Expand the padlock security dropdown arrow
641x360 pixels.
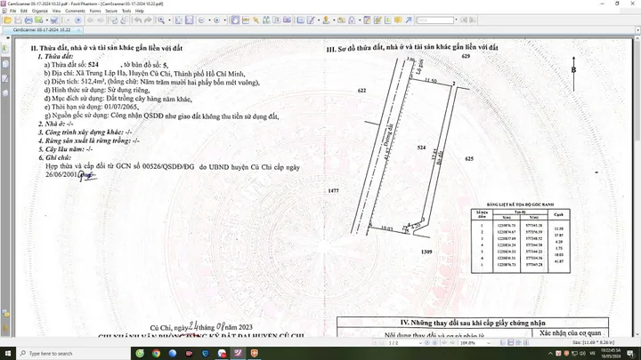[x=360, y=20]
